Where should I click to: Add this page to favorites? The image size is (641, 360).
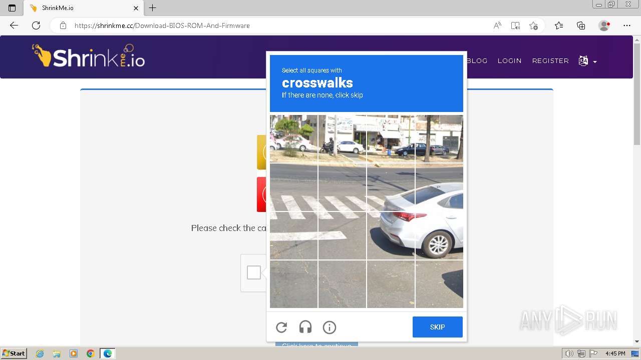pyautogui.click(x=533, y=25)
